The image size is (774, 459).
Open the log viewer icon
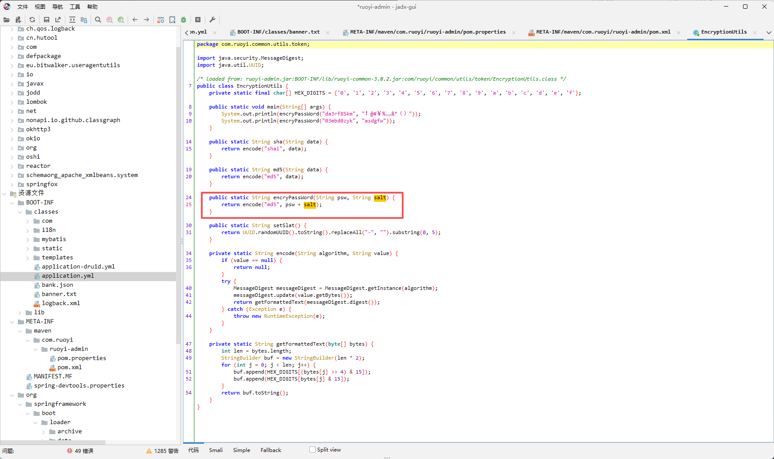point(198,20)
